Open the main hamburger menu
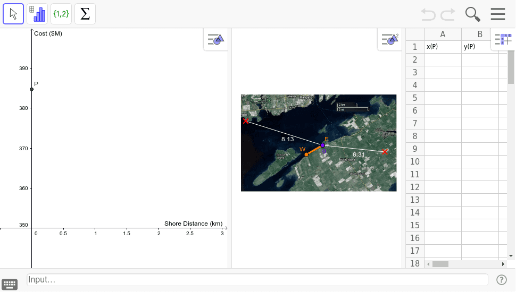Screen dimensions: 516x292 click(x=497, y=14)
